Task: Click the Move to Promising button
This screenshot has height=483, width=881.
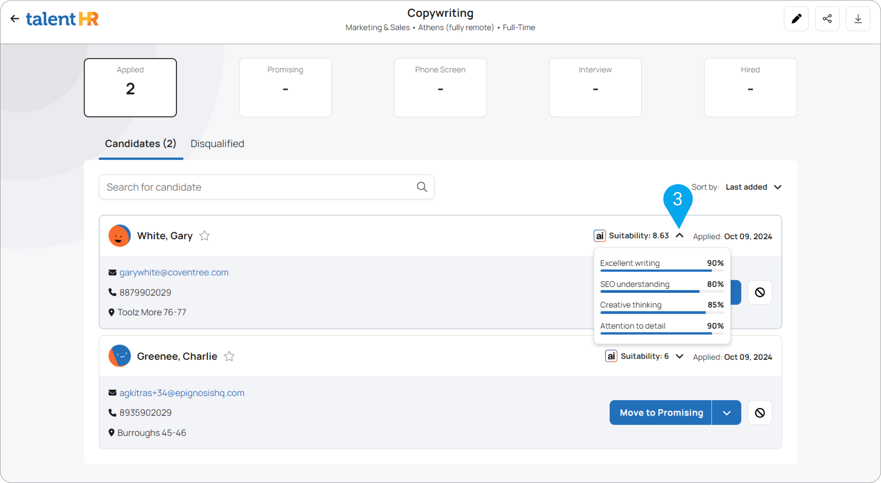Action: point(661,413)
